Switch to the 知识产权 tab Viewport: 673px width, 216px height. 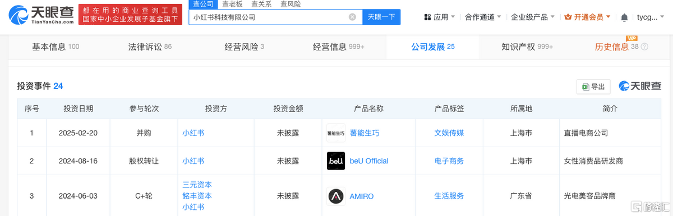point(527,47)
